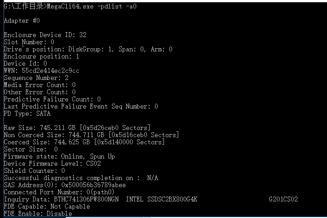
Task: Click the Sequence Number: 2 line
Action: click(x=36, y=78)
